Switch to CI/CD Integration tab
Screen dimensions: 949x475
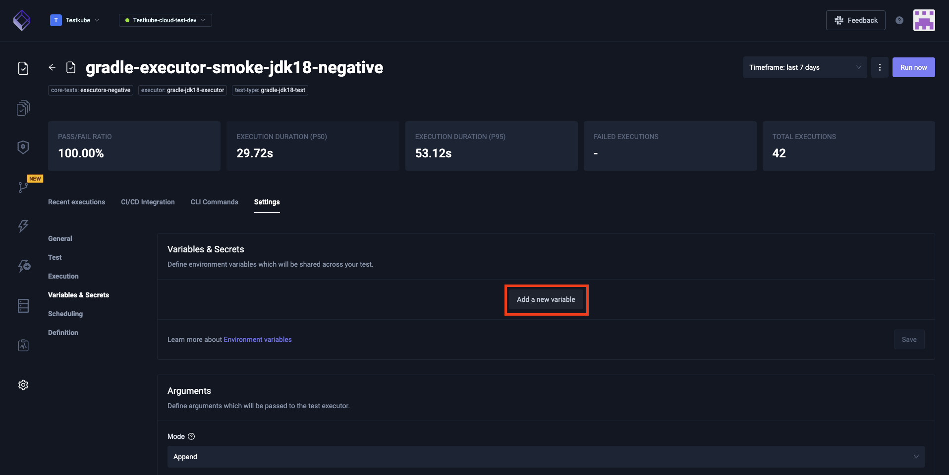(148, 202)
